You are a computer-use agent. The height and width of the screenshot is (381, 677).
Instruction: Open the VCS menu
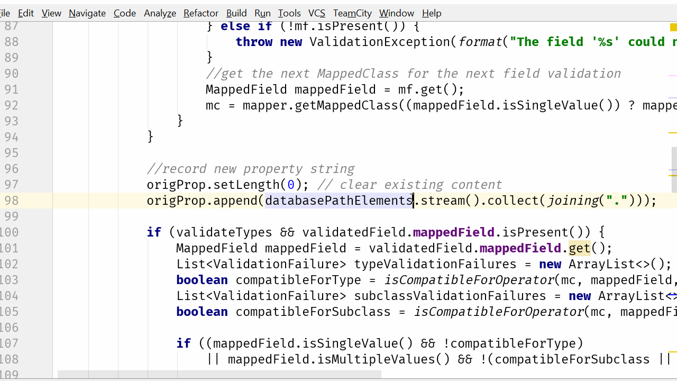316,13
